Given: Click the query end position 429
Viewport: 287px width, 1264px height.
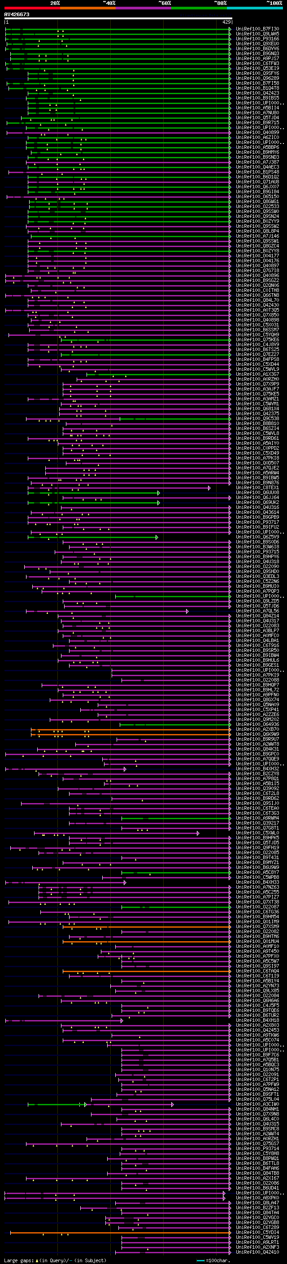Looking at the screenshot, I should 226,22.
